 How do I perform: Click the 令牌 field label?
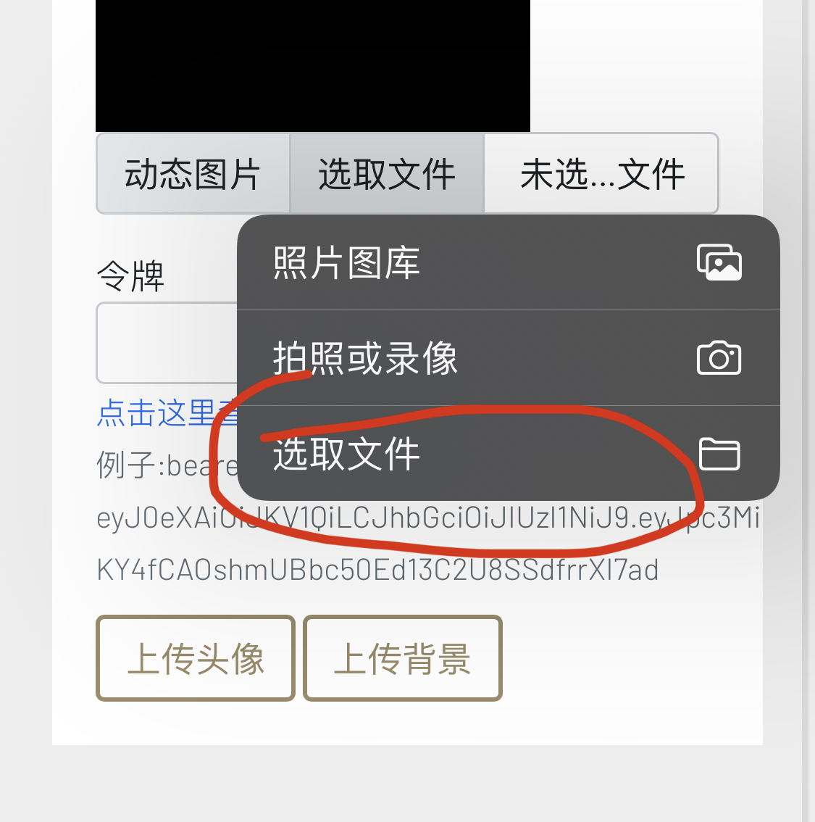(130, 275)
